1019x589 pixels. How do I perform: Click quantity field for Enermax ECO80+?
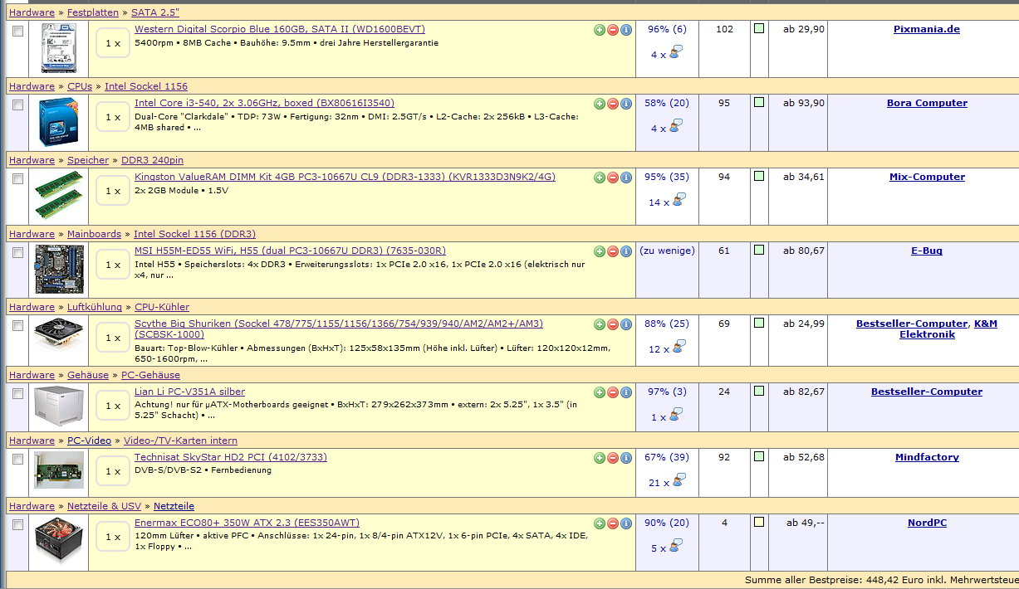[x=113, y=537]
